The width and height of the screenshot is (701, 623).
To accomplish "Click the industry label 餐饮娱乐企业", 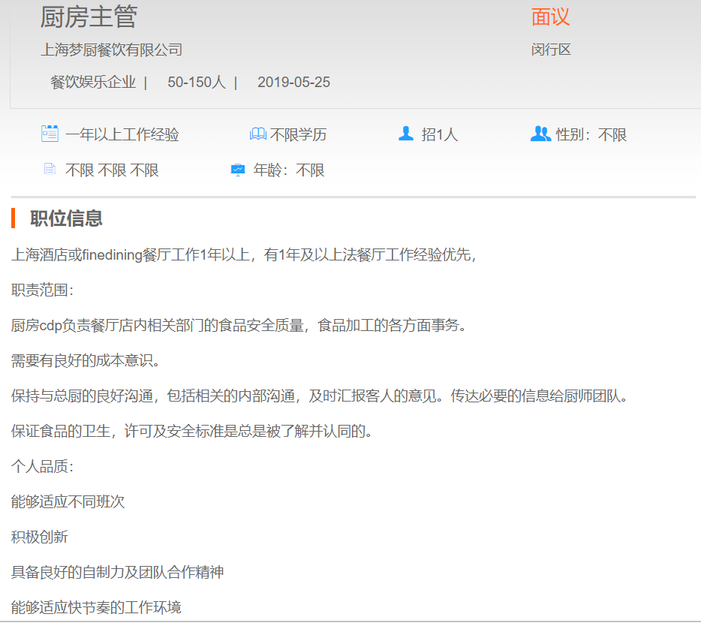I will pyautogui.click(x=93, y=83).
